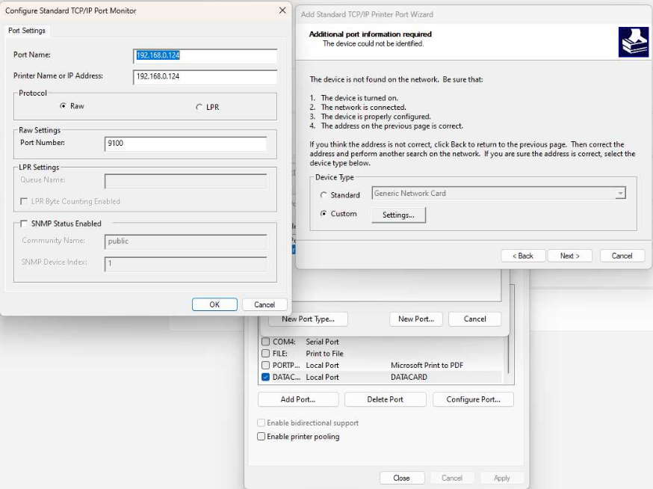653x489 pixels.
Task: Click the Printer Name or IP Address field
Action: [205, 76]
